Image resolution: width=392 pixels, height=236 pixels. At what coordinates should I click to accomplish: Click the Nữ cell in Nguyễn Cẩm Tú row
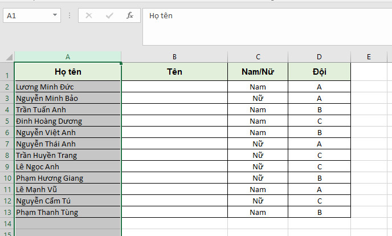click(x=258, y=201)
